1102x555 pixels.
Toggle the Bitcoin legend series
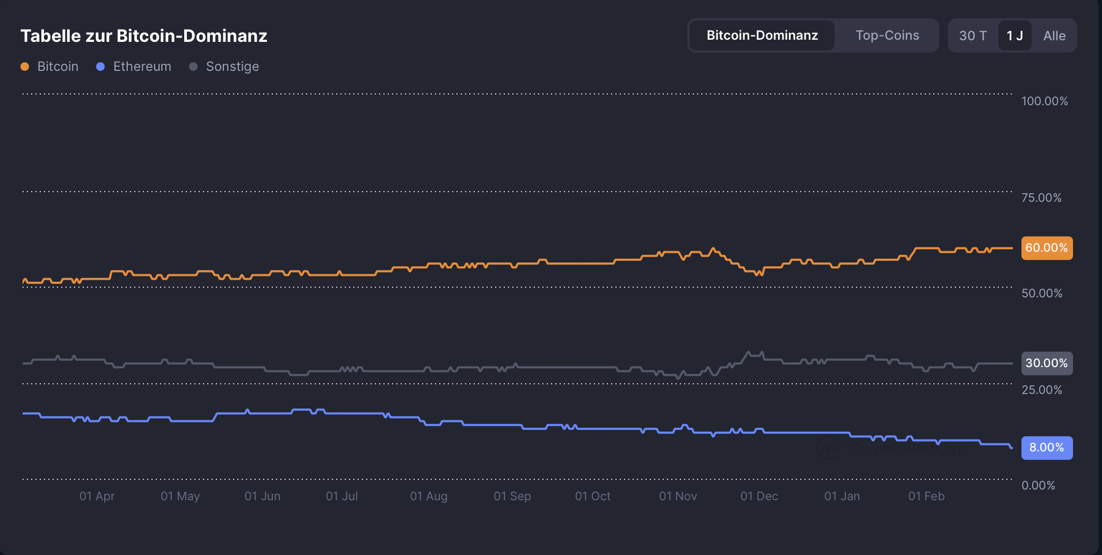click(49, 67)
